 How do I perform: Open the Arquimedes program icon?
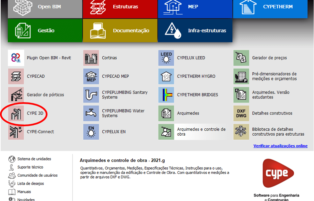click(x=166, y=113)
